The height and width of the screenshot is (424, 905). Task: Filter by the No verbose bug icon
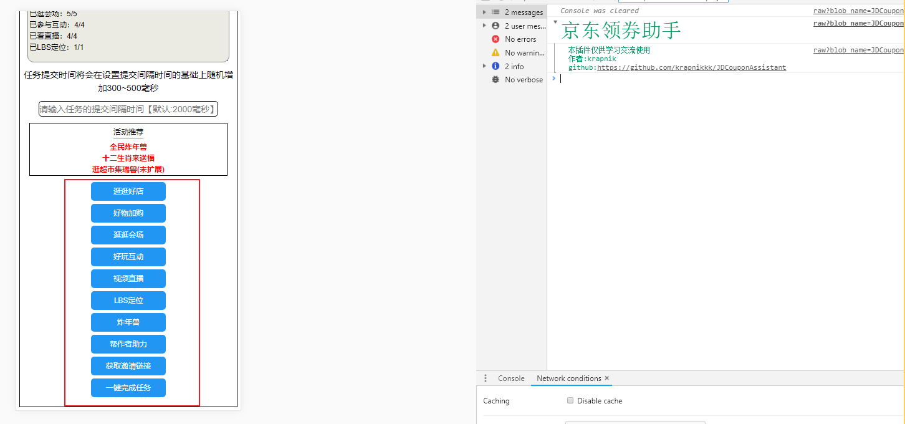pyautogui.click(x=496, y=80)
